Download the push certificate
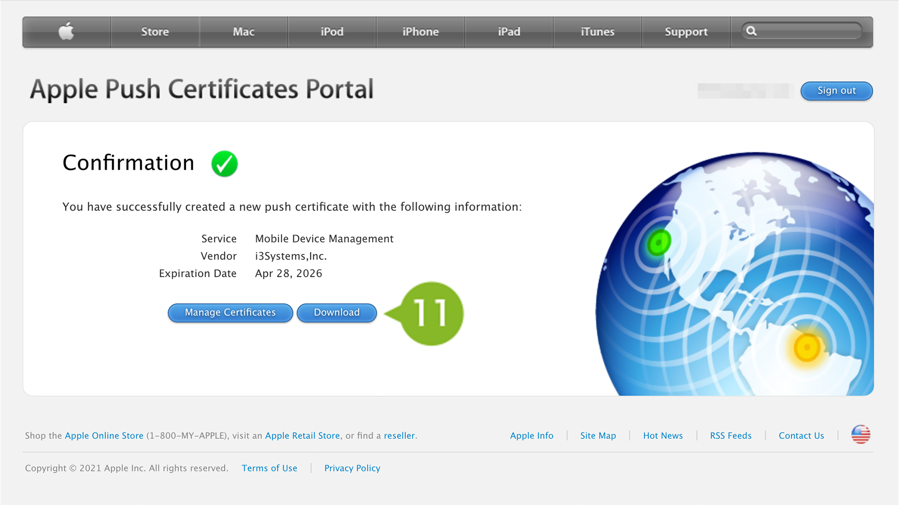This screenshot has width=899, height=505. pos(337,313)
